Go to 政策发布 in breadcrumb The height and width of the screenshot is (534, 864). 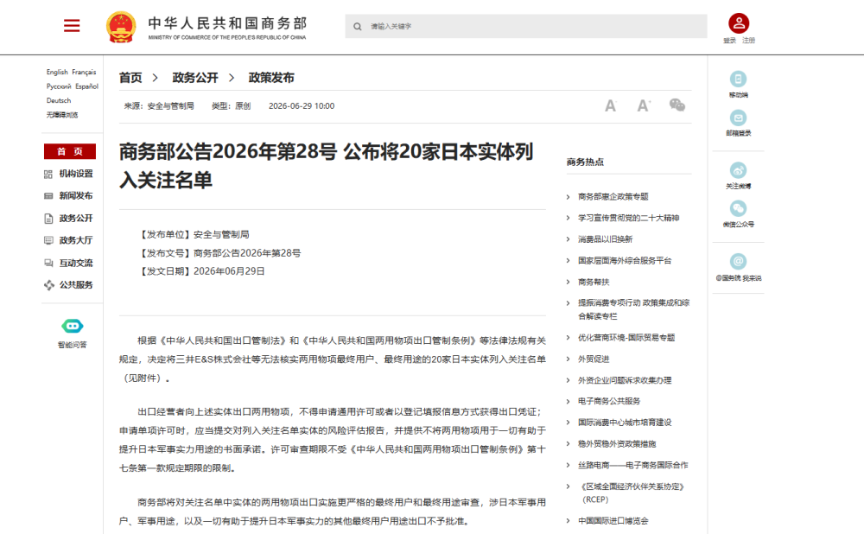pos(271,78)
